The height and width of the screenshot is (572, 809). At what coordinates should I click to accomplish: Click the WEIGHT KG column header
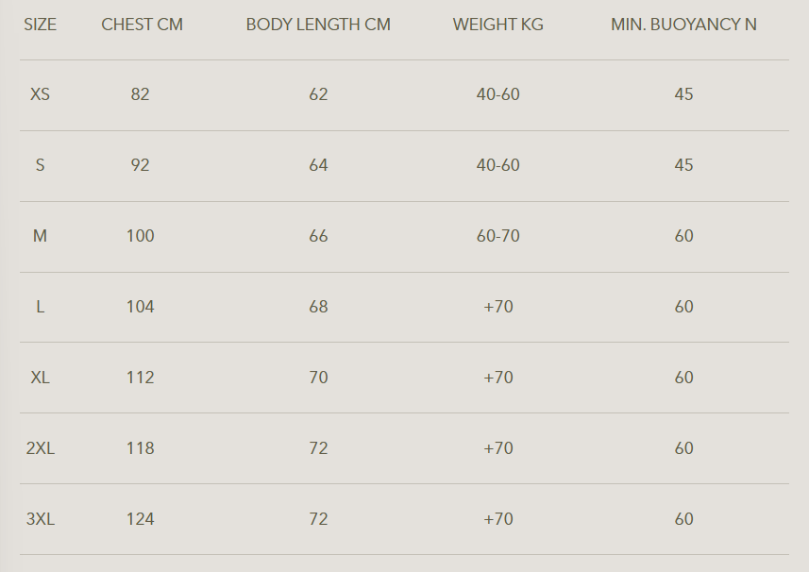[x=497, y=25]
